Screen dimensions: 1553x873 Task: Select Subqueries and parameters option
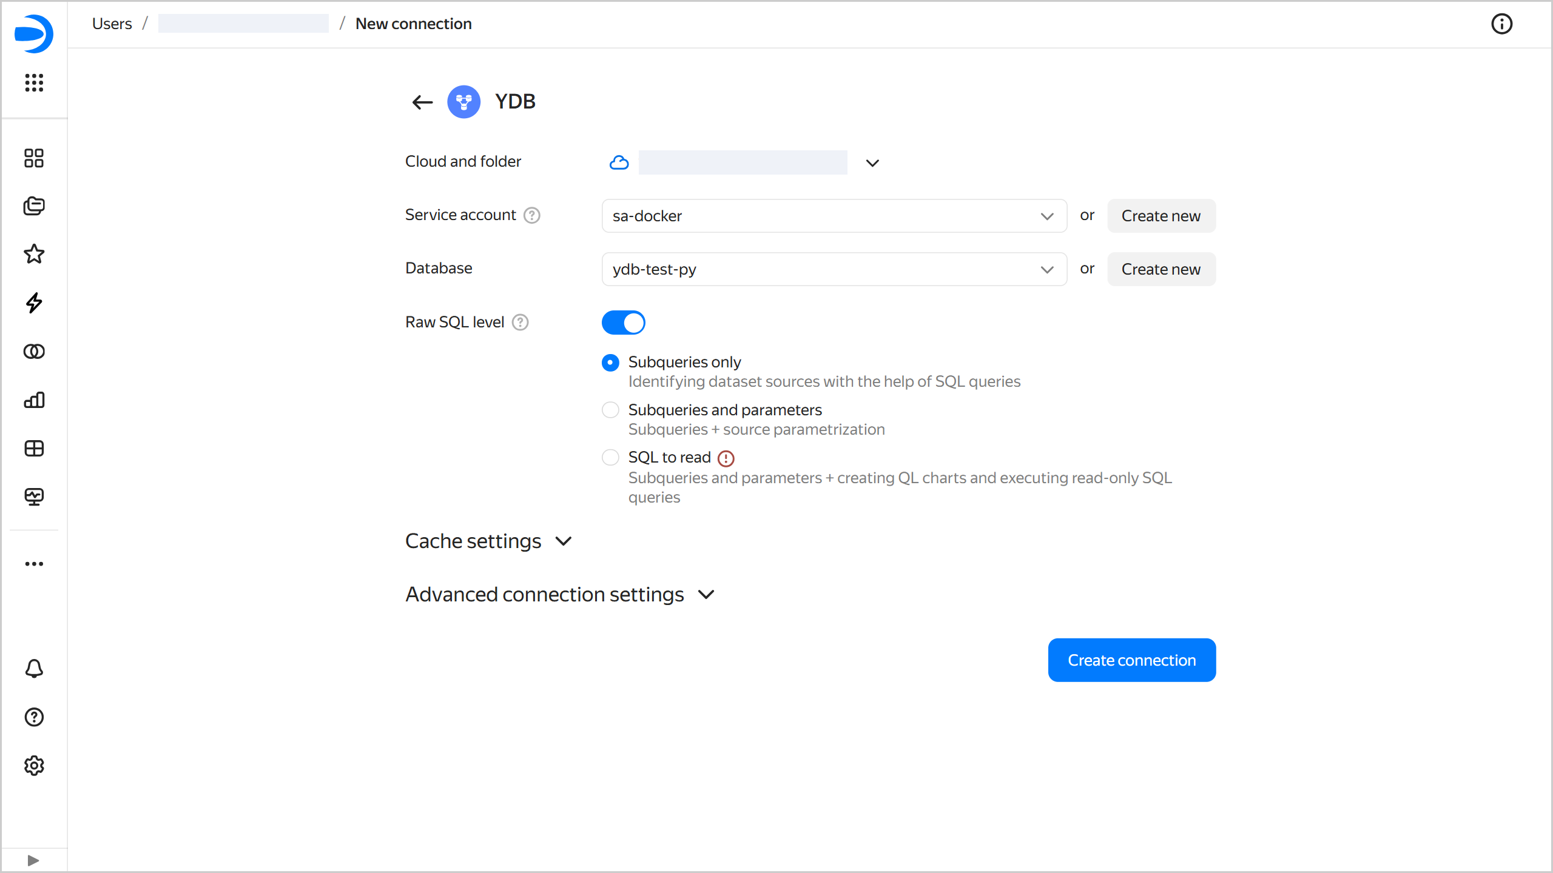[x=610, y=410]
